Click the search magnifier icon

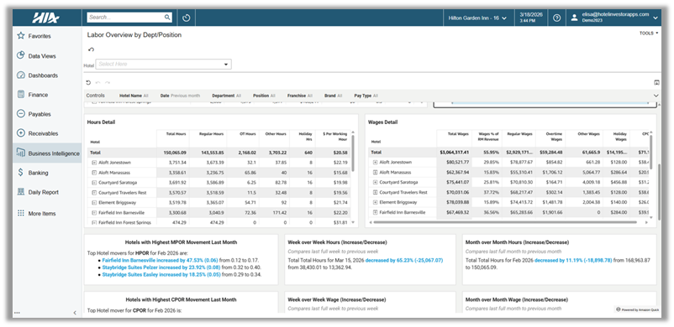[167, 18]
